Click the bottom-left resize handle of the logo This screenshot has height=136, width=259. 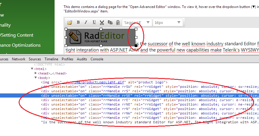66,46
